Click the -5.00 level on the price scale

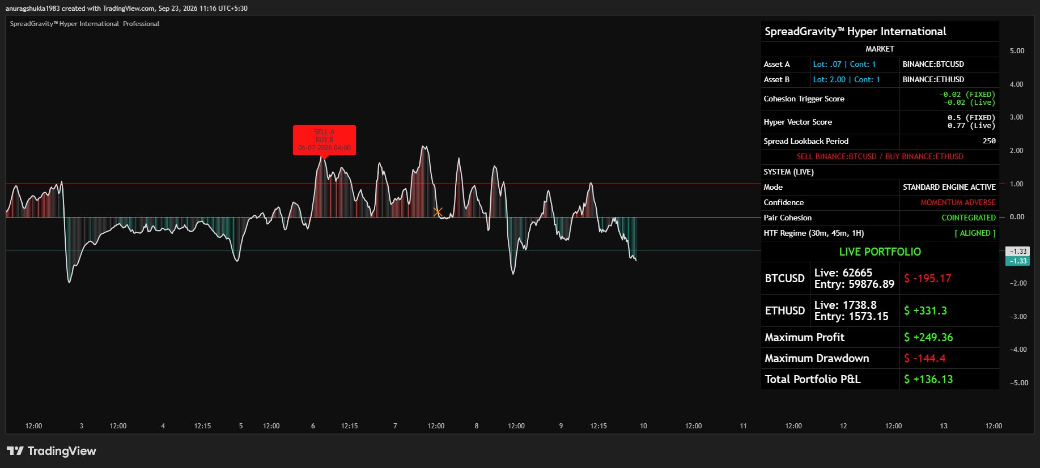click(1018, 383)
